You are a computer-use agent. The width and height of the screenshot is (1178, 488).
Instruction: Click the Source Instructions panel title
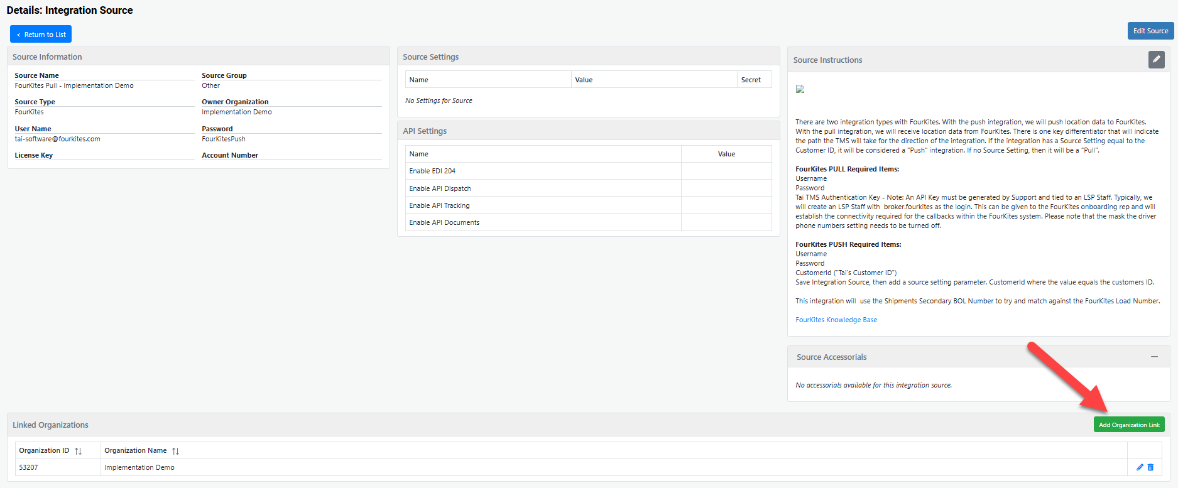pos(827,60)
